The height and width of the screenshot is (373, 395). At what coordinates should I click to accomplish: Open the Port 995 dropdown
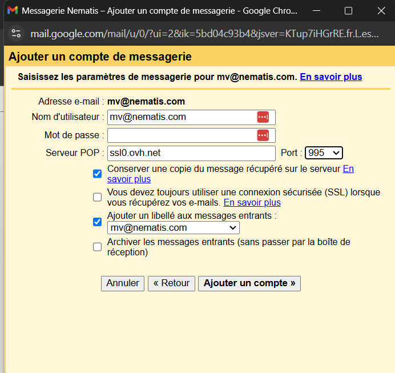(323, 153)
